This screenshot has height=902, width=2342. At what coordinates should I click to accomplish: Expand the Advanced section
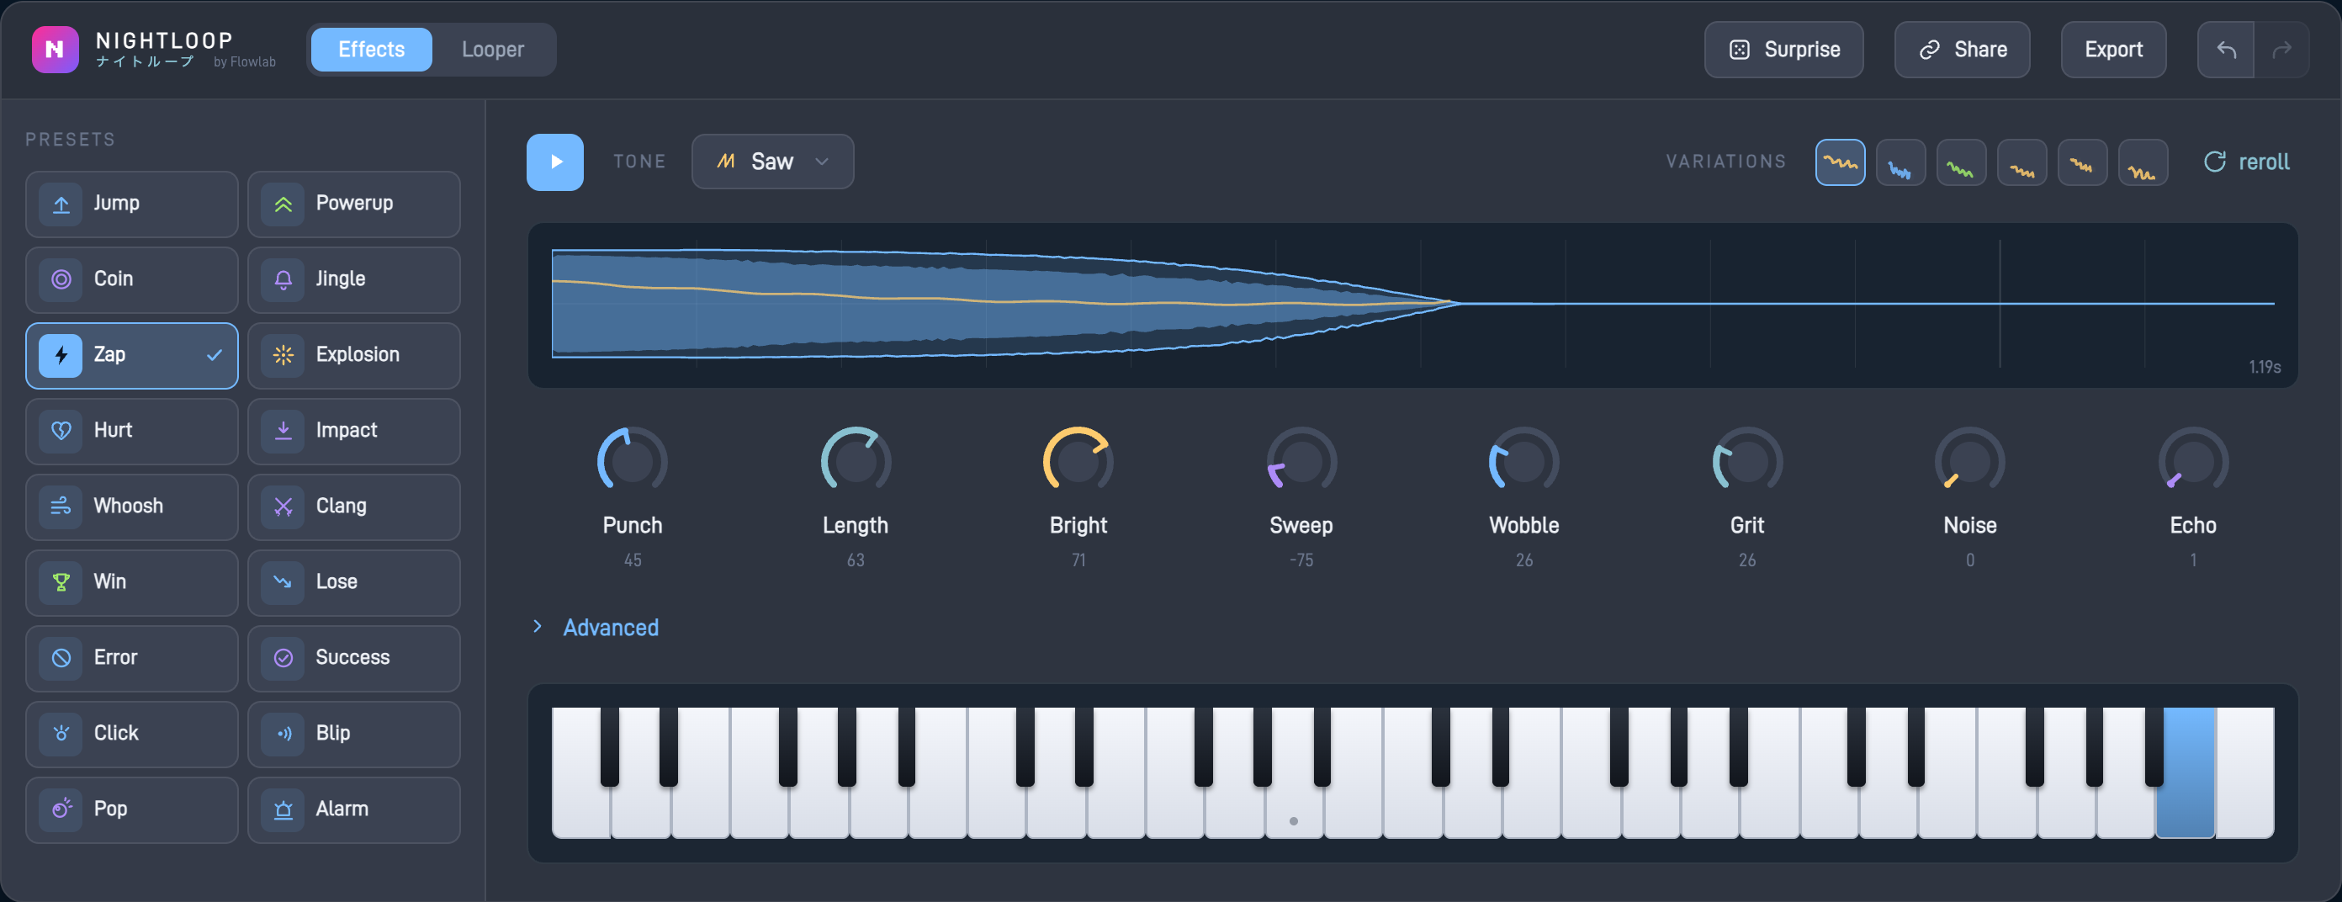tap(596, 628)
